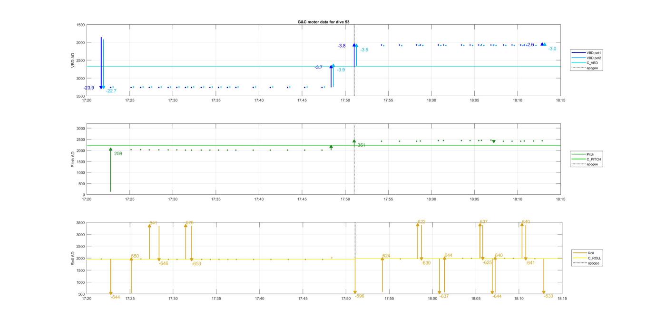Click the '622' roll data label
The width and height of the screenshot is (666, 330).
421,222
